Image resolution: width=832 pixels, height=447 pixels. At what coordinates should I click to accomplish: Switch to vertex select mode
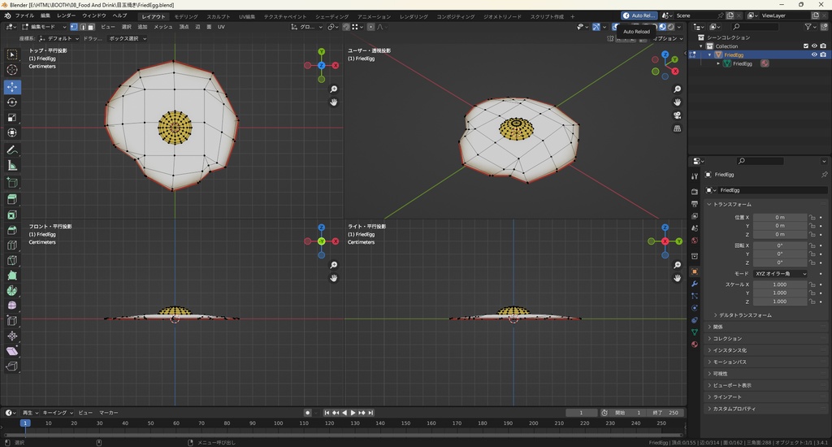point(74,27)
